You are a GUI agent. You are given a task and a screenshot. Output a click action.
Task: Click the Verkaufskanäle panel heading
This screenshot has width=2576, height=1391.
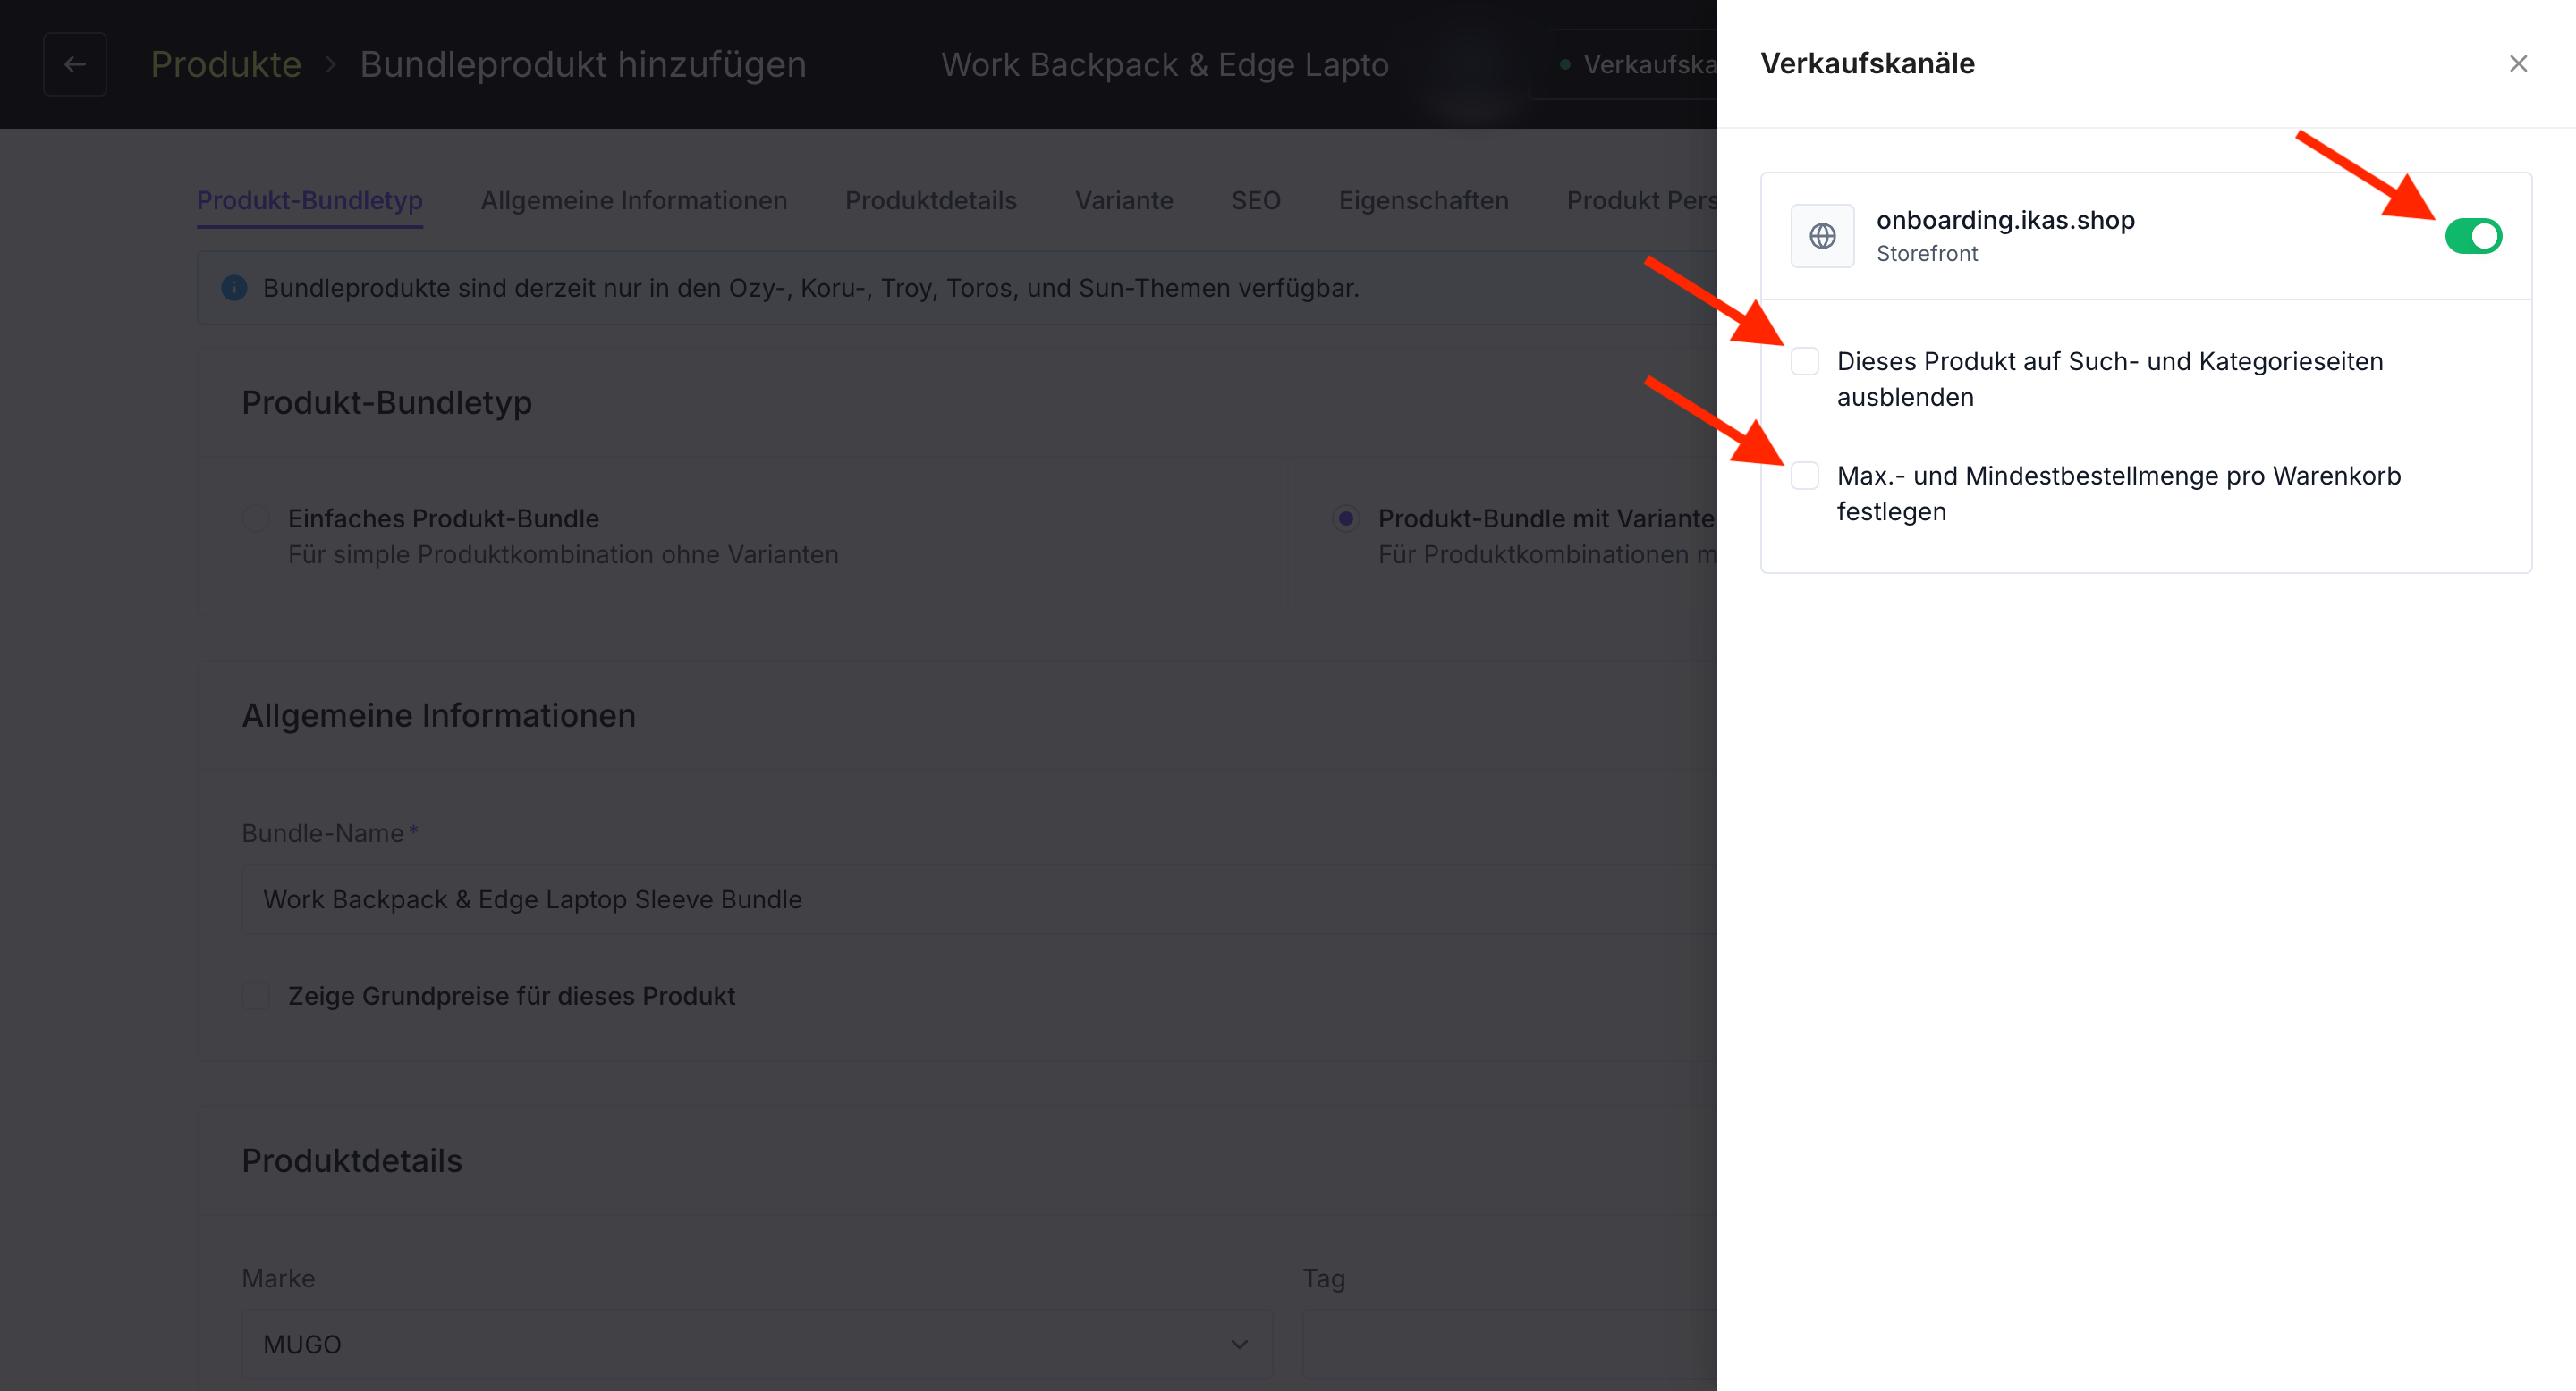point(1867,64)
